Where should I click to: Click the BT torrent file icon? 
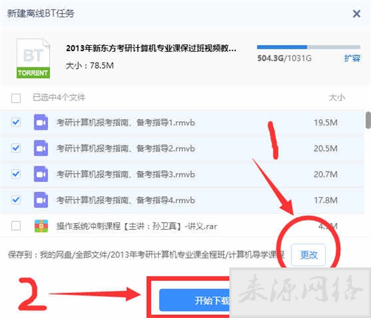(x=33, y=58)
